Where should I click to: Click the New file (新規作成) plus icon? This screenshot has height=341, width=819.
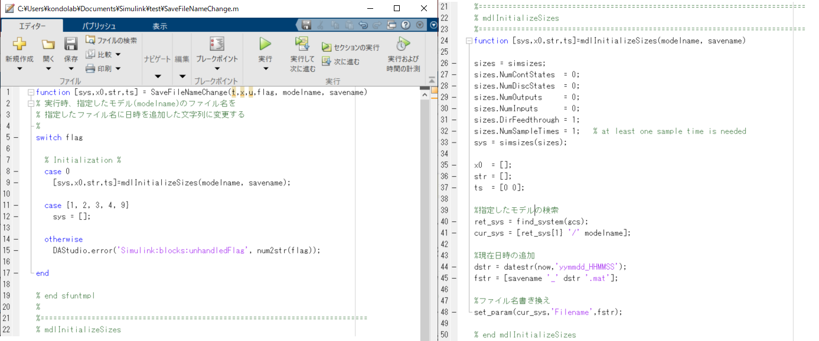click(19, 44)
